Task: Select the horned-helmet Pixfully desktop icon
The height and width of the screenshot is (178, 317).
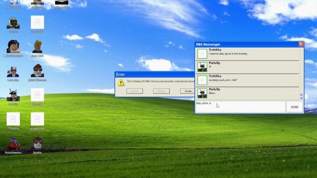Action: coord(13,95)
